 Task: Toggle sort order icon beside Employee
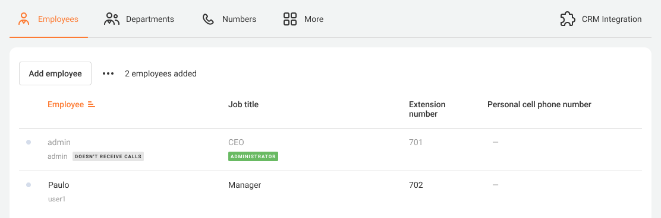pyautogui.click(x=92, y=105)
